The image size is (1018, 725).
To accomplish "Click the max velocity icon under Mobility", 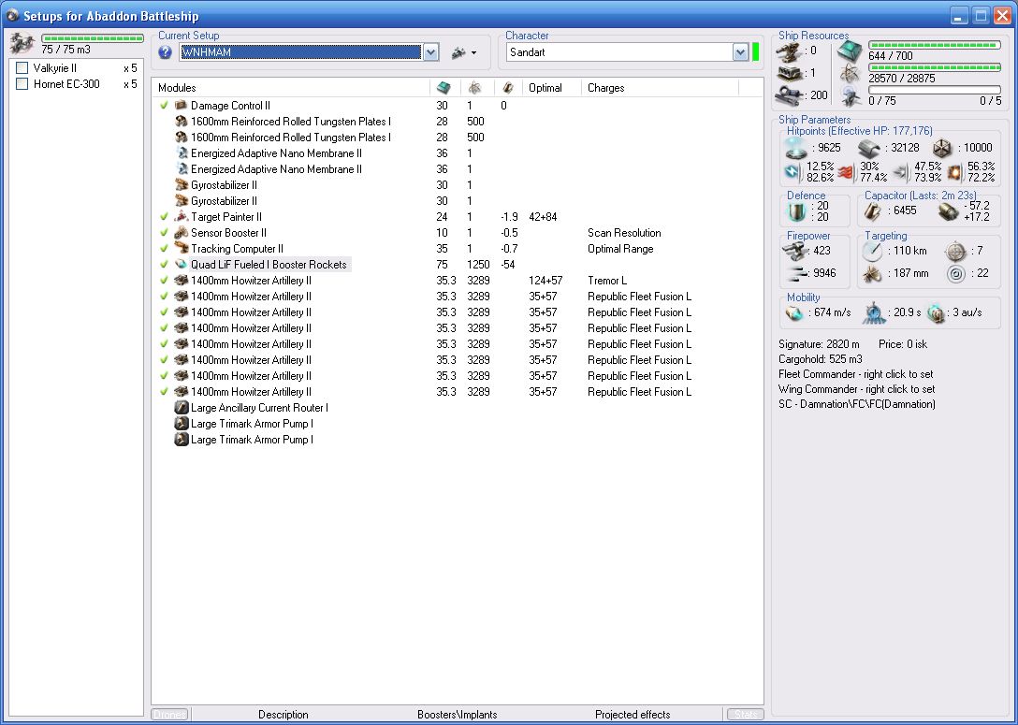I will click(x=794, y=312).
